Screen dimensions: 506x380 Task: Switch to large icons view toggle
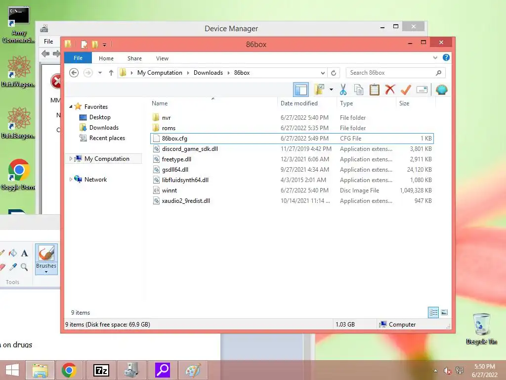click(444, 312)
